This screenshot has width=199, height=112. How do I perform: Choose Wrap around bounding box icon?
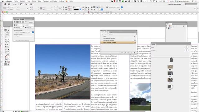pos(17,22)
